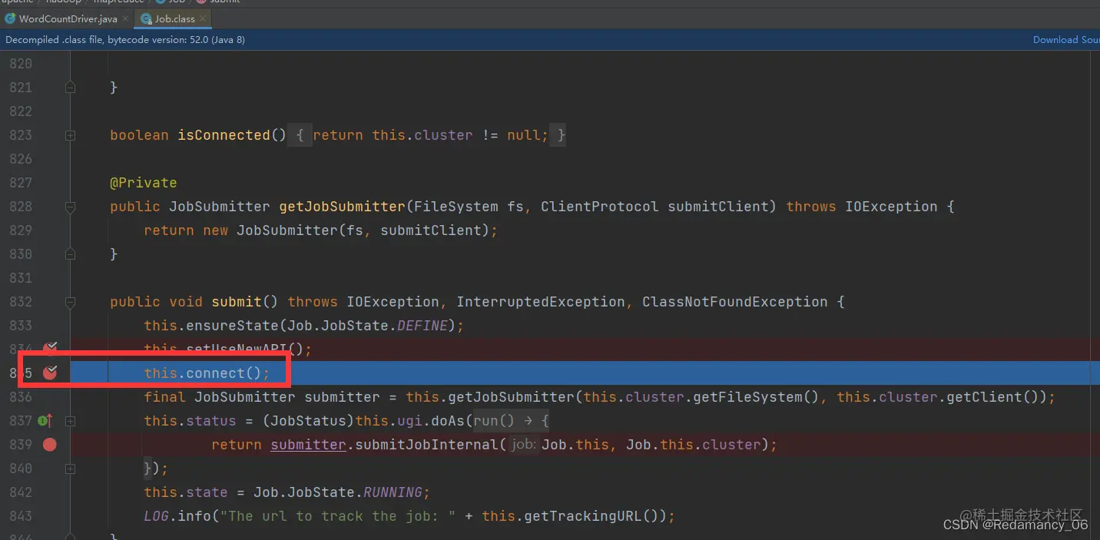Click the fold marker on line 840
1100x540 pixels.
click(70, 469)
